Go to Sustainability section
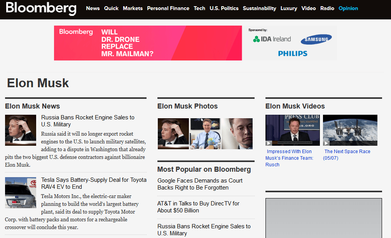 pyautogui.click(x=259, y=8)
